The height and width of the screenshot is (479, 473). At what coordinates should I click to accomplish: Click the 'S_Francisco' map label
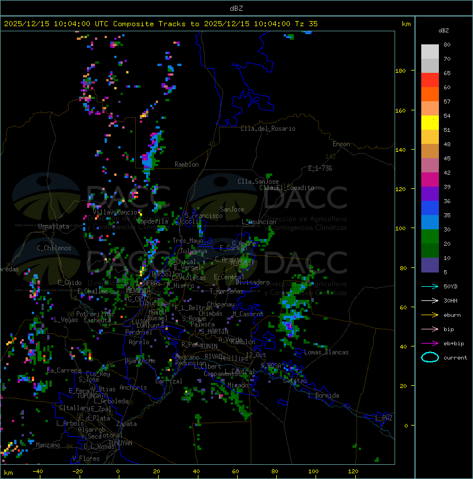[x=204, y=216]
